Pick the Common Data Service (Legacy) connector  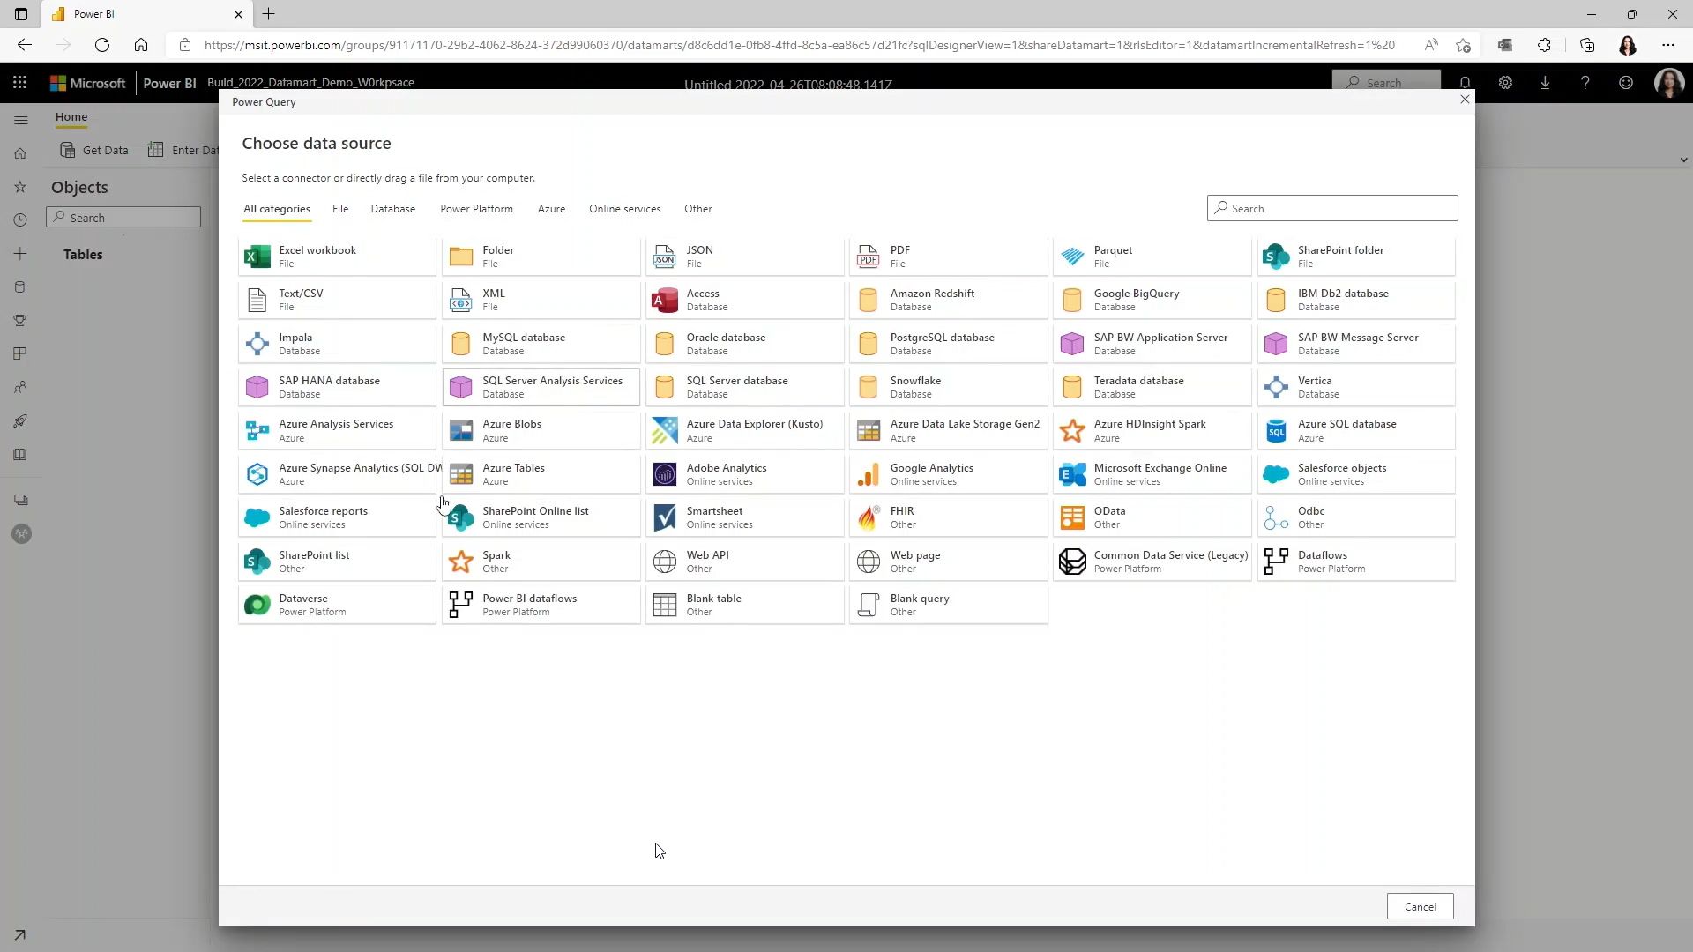point(1152,562)
